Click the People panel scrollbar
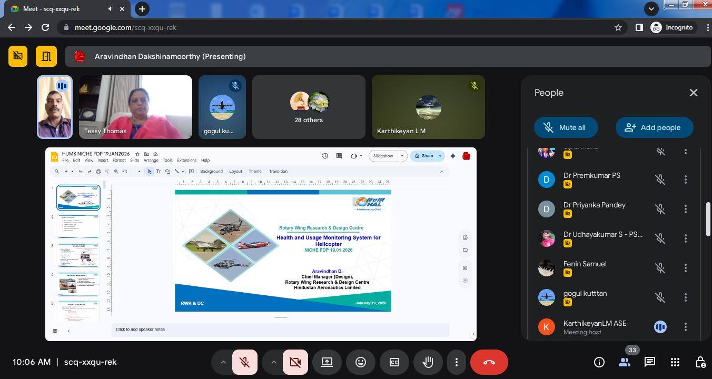The image size is (712, 379). [708, 219]
